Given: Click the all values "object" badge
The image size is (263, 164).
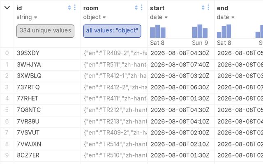Looking at the screenshot, I should (x=112, y=31).
